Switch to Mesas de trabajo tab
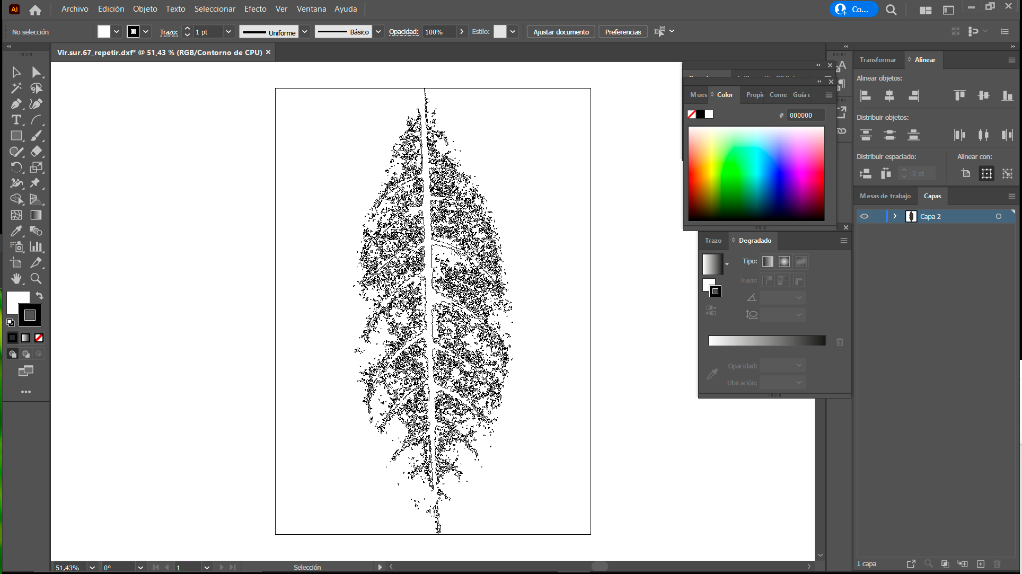Viewport: 1022px width, 574px height. click(x=885, y=196)
